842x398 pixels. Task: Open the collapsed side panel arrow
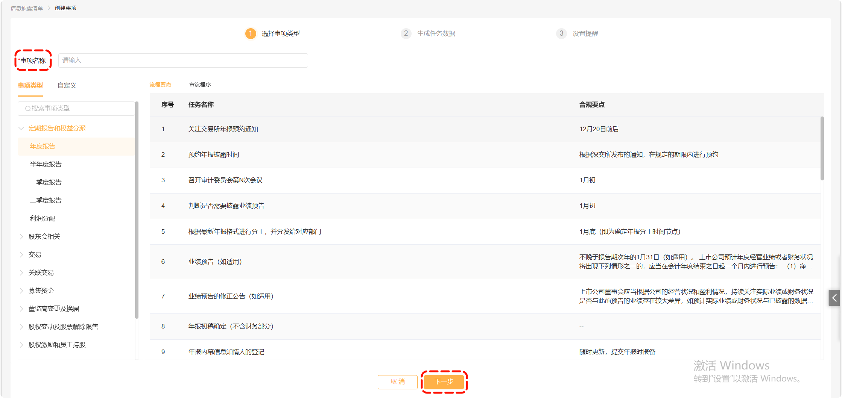point(834,298)
